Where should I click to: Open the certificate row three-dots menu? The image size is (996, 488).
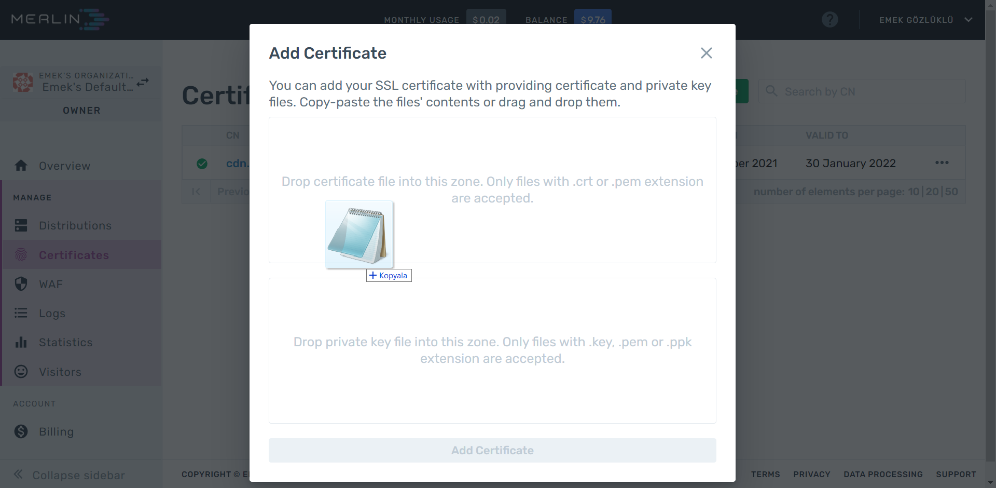(x=942, y=163)
